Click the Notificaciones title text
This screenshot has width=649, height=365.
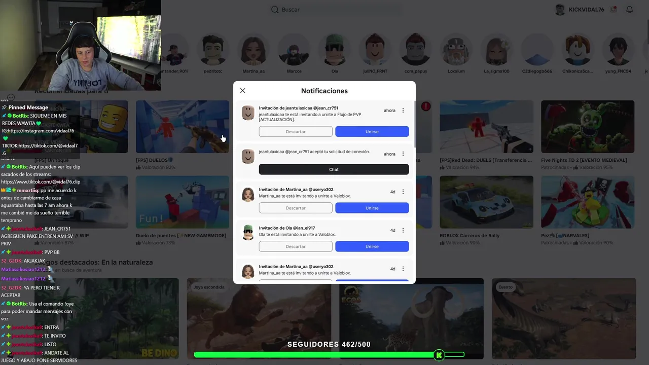coord(324,91)
